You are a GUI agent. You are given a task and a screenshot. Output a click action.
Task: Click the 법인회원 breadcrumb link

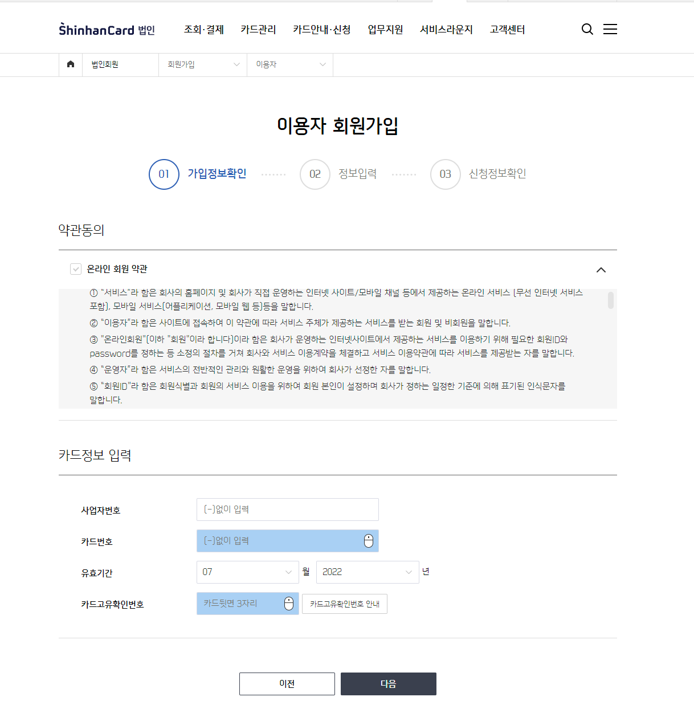click(105, 64)
